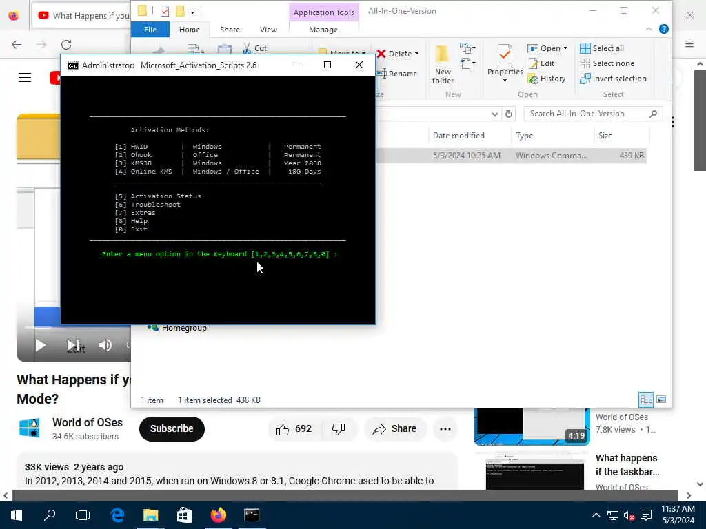Mute the YouTube video volume
Screen dimensions: 706x529
[x=105, y=346]
